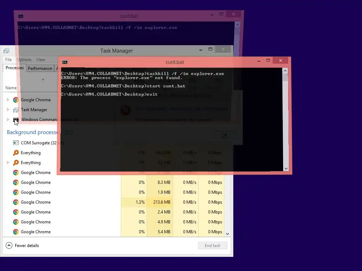Expand the Google Chrome app group
The width and height of the screenshot is (362, 271).
click(x=8, y=100)
